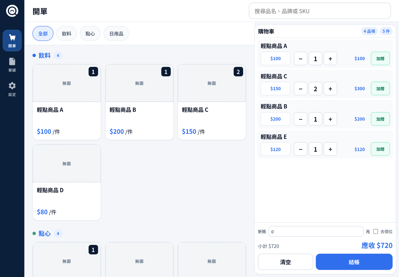Click the 5 件 badge in cart header
The width and height of the screenshot is (399, 277).
coord(386,31)
